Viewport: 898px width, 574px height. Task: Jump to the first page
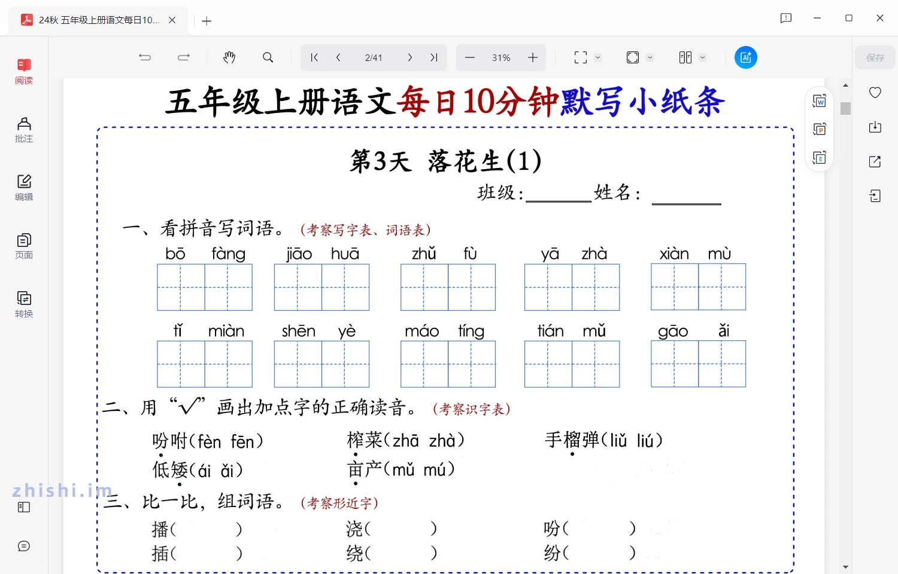tap(314, 57)
